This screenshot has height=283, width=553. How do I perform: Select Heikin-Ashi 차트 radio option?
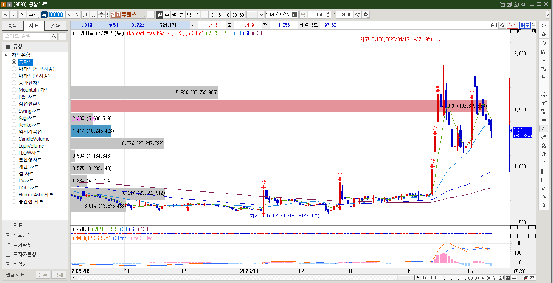(14, 194)
